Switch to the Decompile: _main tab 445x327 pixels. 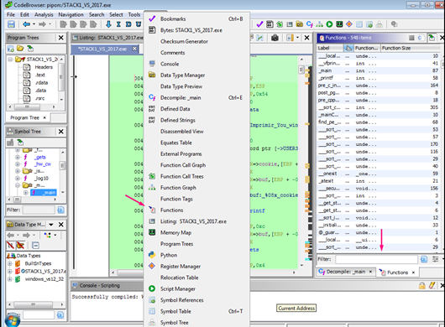pos(345,272)
